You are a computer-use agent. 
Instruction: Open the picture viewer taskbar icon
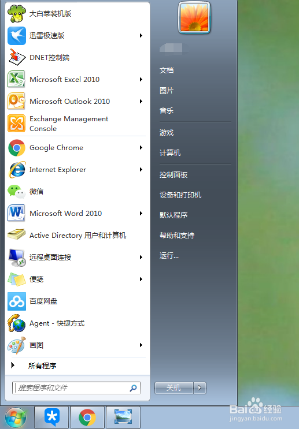(x=123, y=417)
